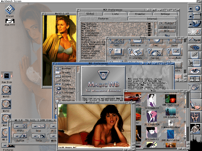The width and height of the screenshot is (202, 151).
Task: Launch the two-pane file manager dock icon
Action: pyautogui.click(x=194, y=79)
